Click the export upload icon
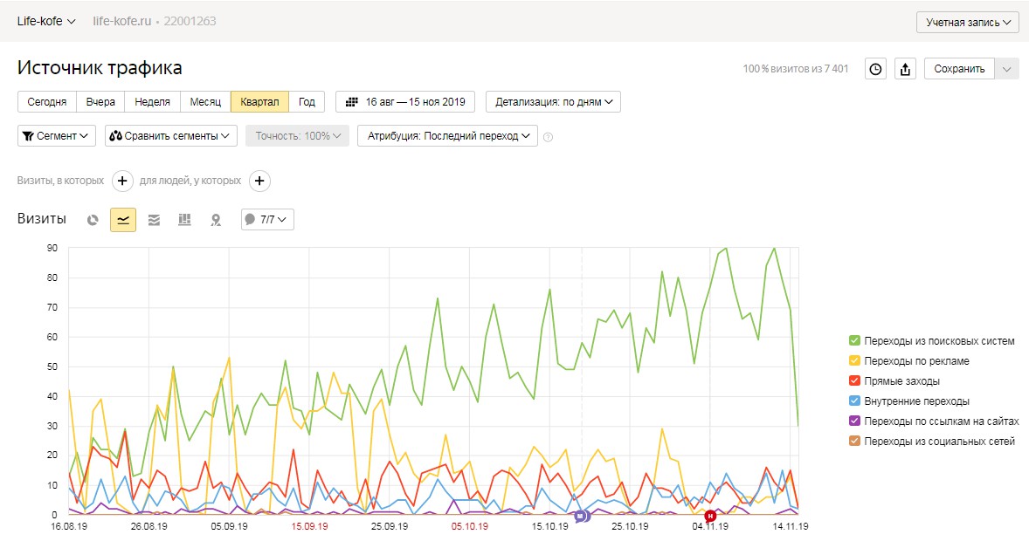This screenshot has height=548, width=1029. [905, 69]
